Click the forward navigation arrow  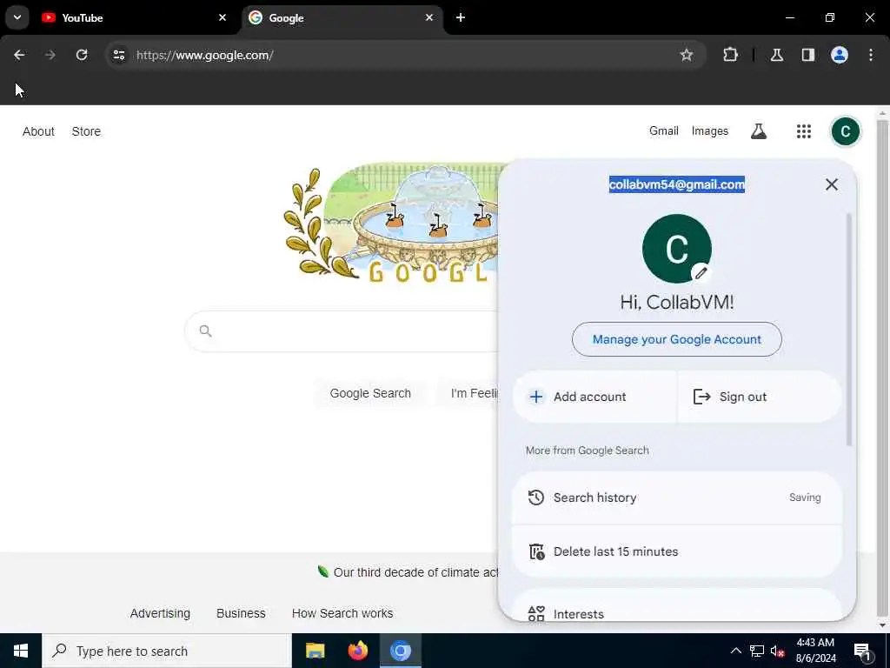coord(50,55)
